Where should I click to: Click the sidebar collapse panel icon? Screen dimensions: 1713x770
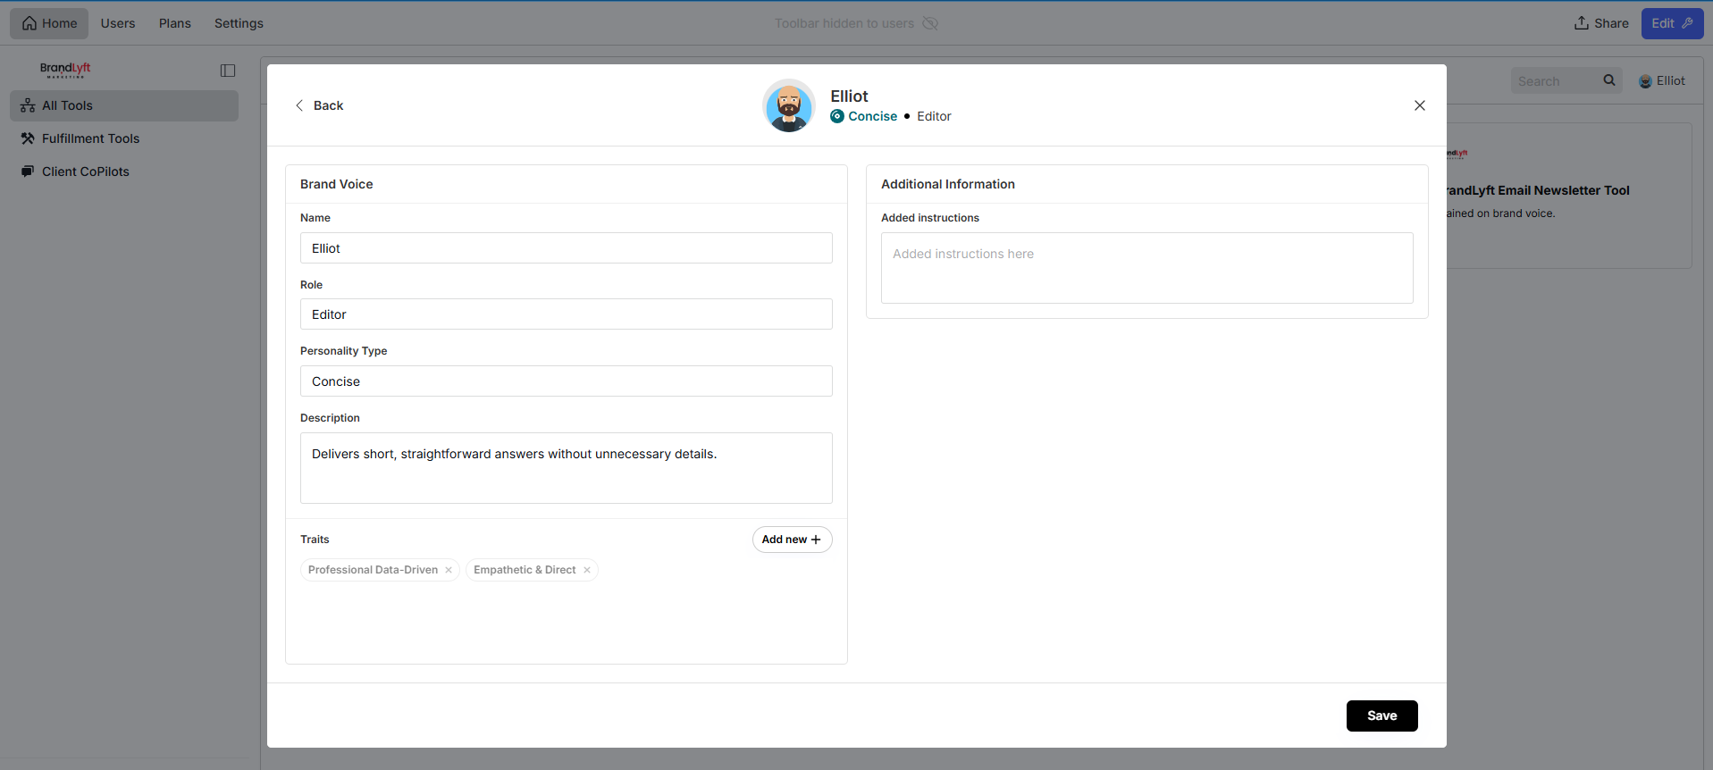point(228,71)
